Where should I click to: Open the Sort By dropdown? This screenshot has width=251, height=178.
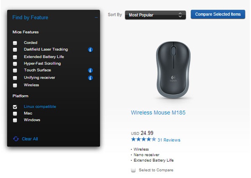(155, 15)
